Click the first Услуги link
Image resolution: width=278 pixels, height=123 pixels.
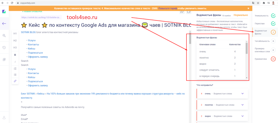pyautogui.click(x=32, y=40)
